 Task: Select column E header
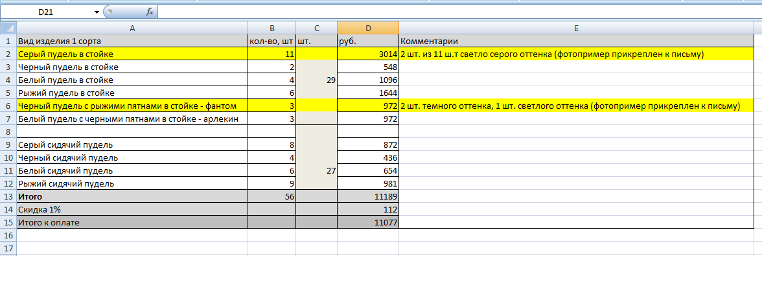tap(576, 28)
